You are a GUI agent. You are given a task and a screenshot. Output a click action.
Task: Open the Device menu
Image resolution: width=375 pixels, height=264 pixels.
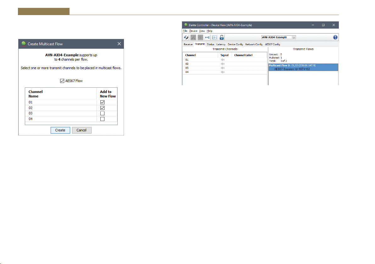(x=193, y=31)
